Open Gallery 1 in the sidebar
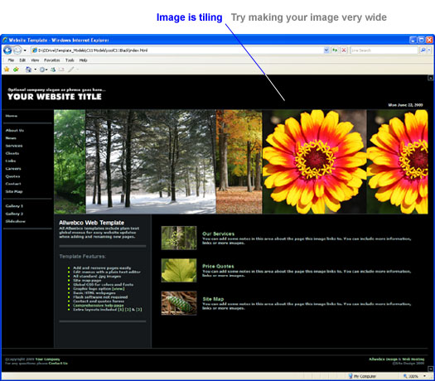435x381 pixels. click(14, 206)
